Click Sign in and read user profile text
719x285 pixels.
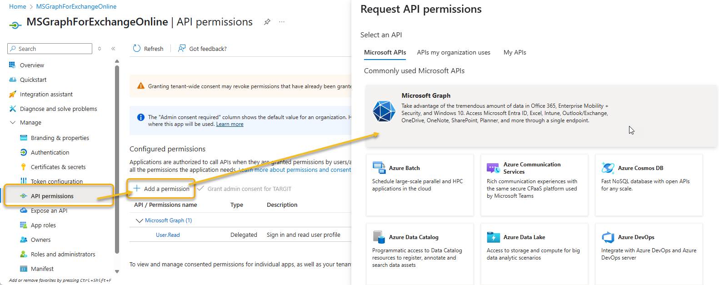(304, 235)
